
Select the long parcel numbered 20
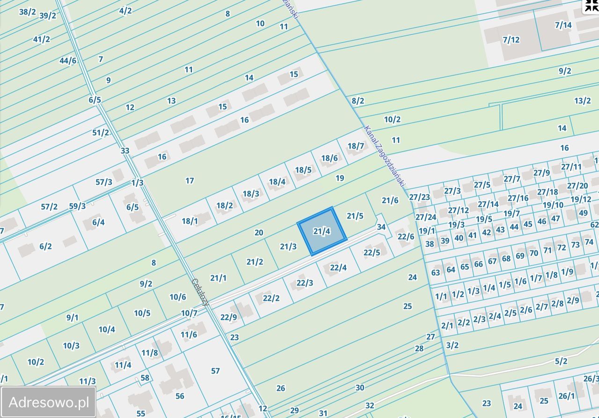(x=259, y=232)
